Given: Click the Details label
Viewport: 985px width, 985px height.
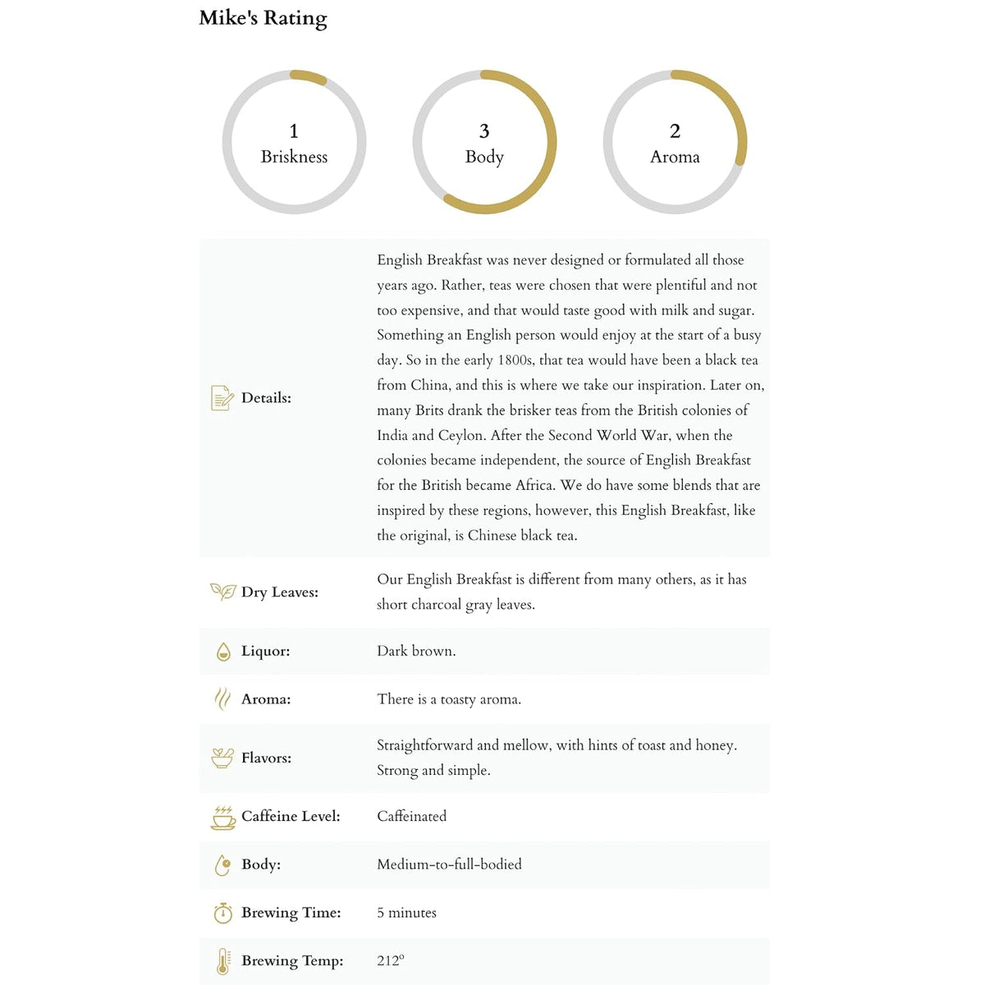Looking at the screenshot, I should (266, 398).
